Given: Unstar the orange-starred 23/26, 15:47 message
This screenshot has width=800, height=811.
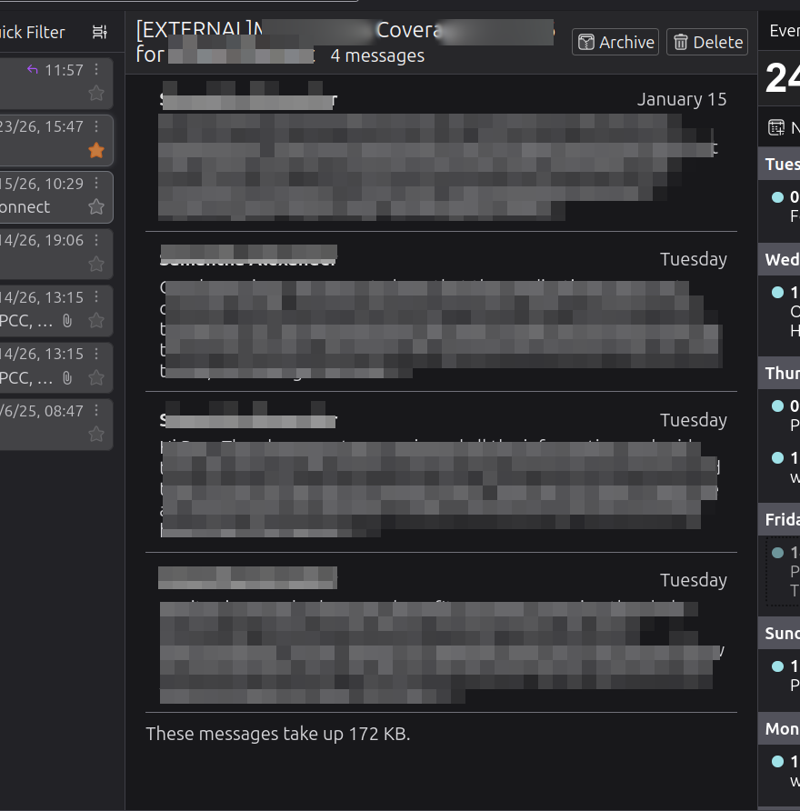Looking at the screenshot, I should 96,151.
